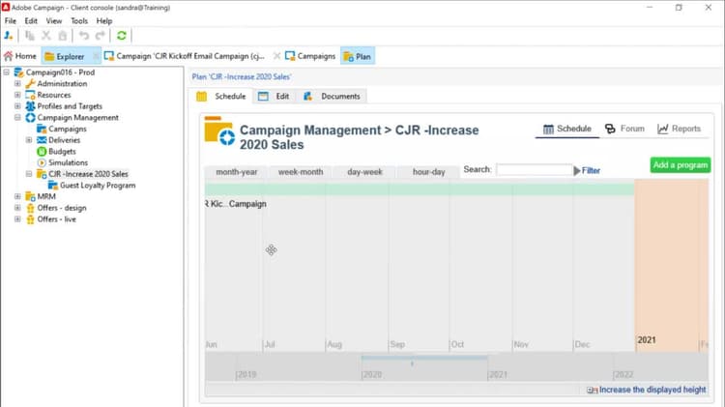Screen dimensions: 725x407
Task: Click the Reports chart icon
Action: (662, 129)
